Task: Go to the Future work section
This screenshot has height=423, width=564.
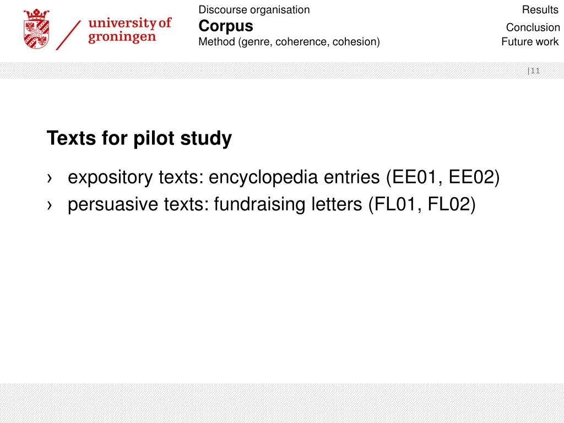Action: pos(530,42)
